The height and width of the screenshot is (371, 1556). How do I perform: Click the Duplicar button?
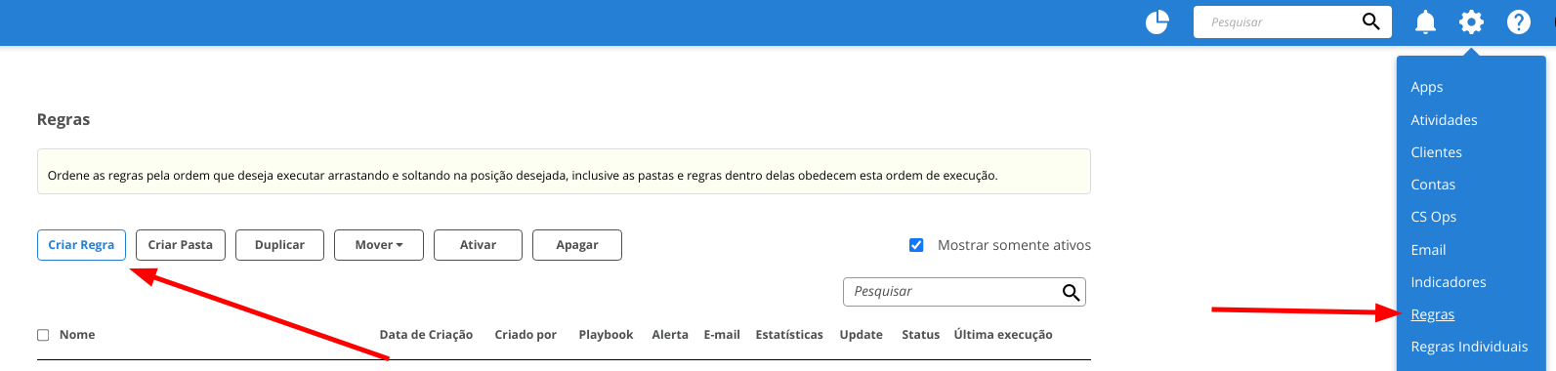pyautogui.click(x=279, y=245)
